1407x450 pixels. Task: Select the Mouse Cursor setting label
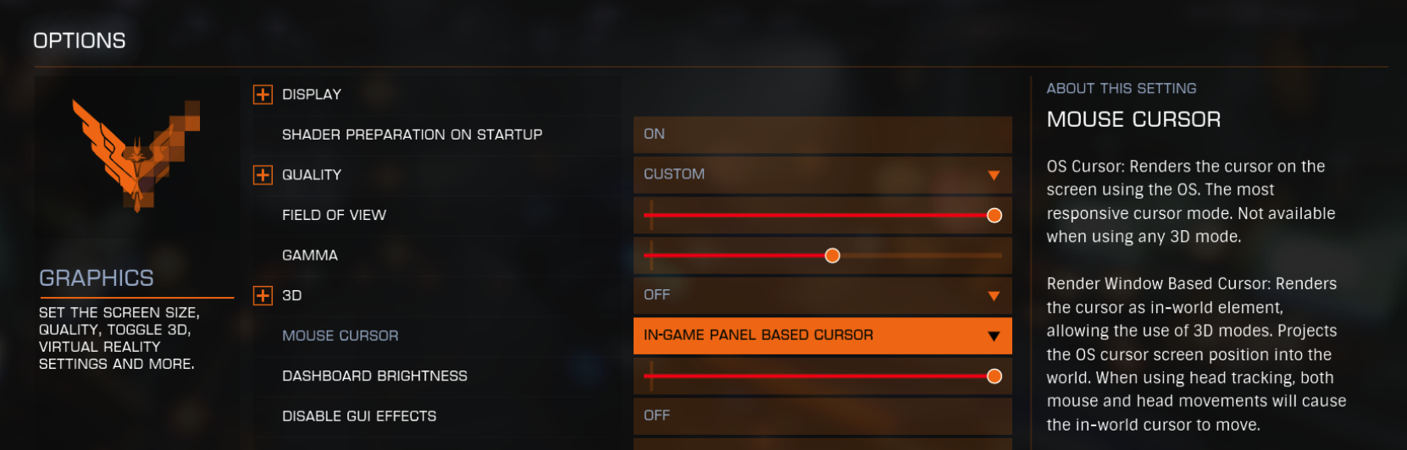[341, 336]
